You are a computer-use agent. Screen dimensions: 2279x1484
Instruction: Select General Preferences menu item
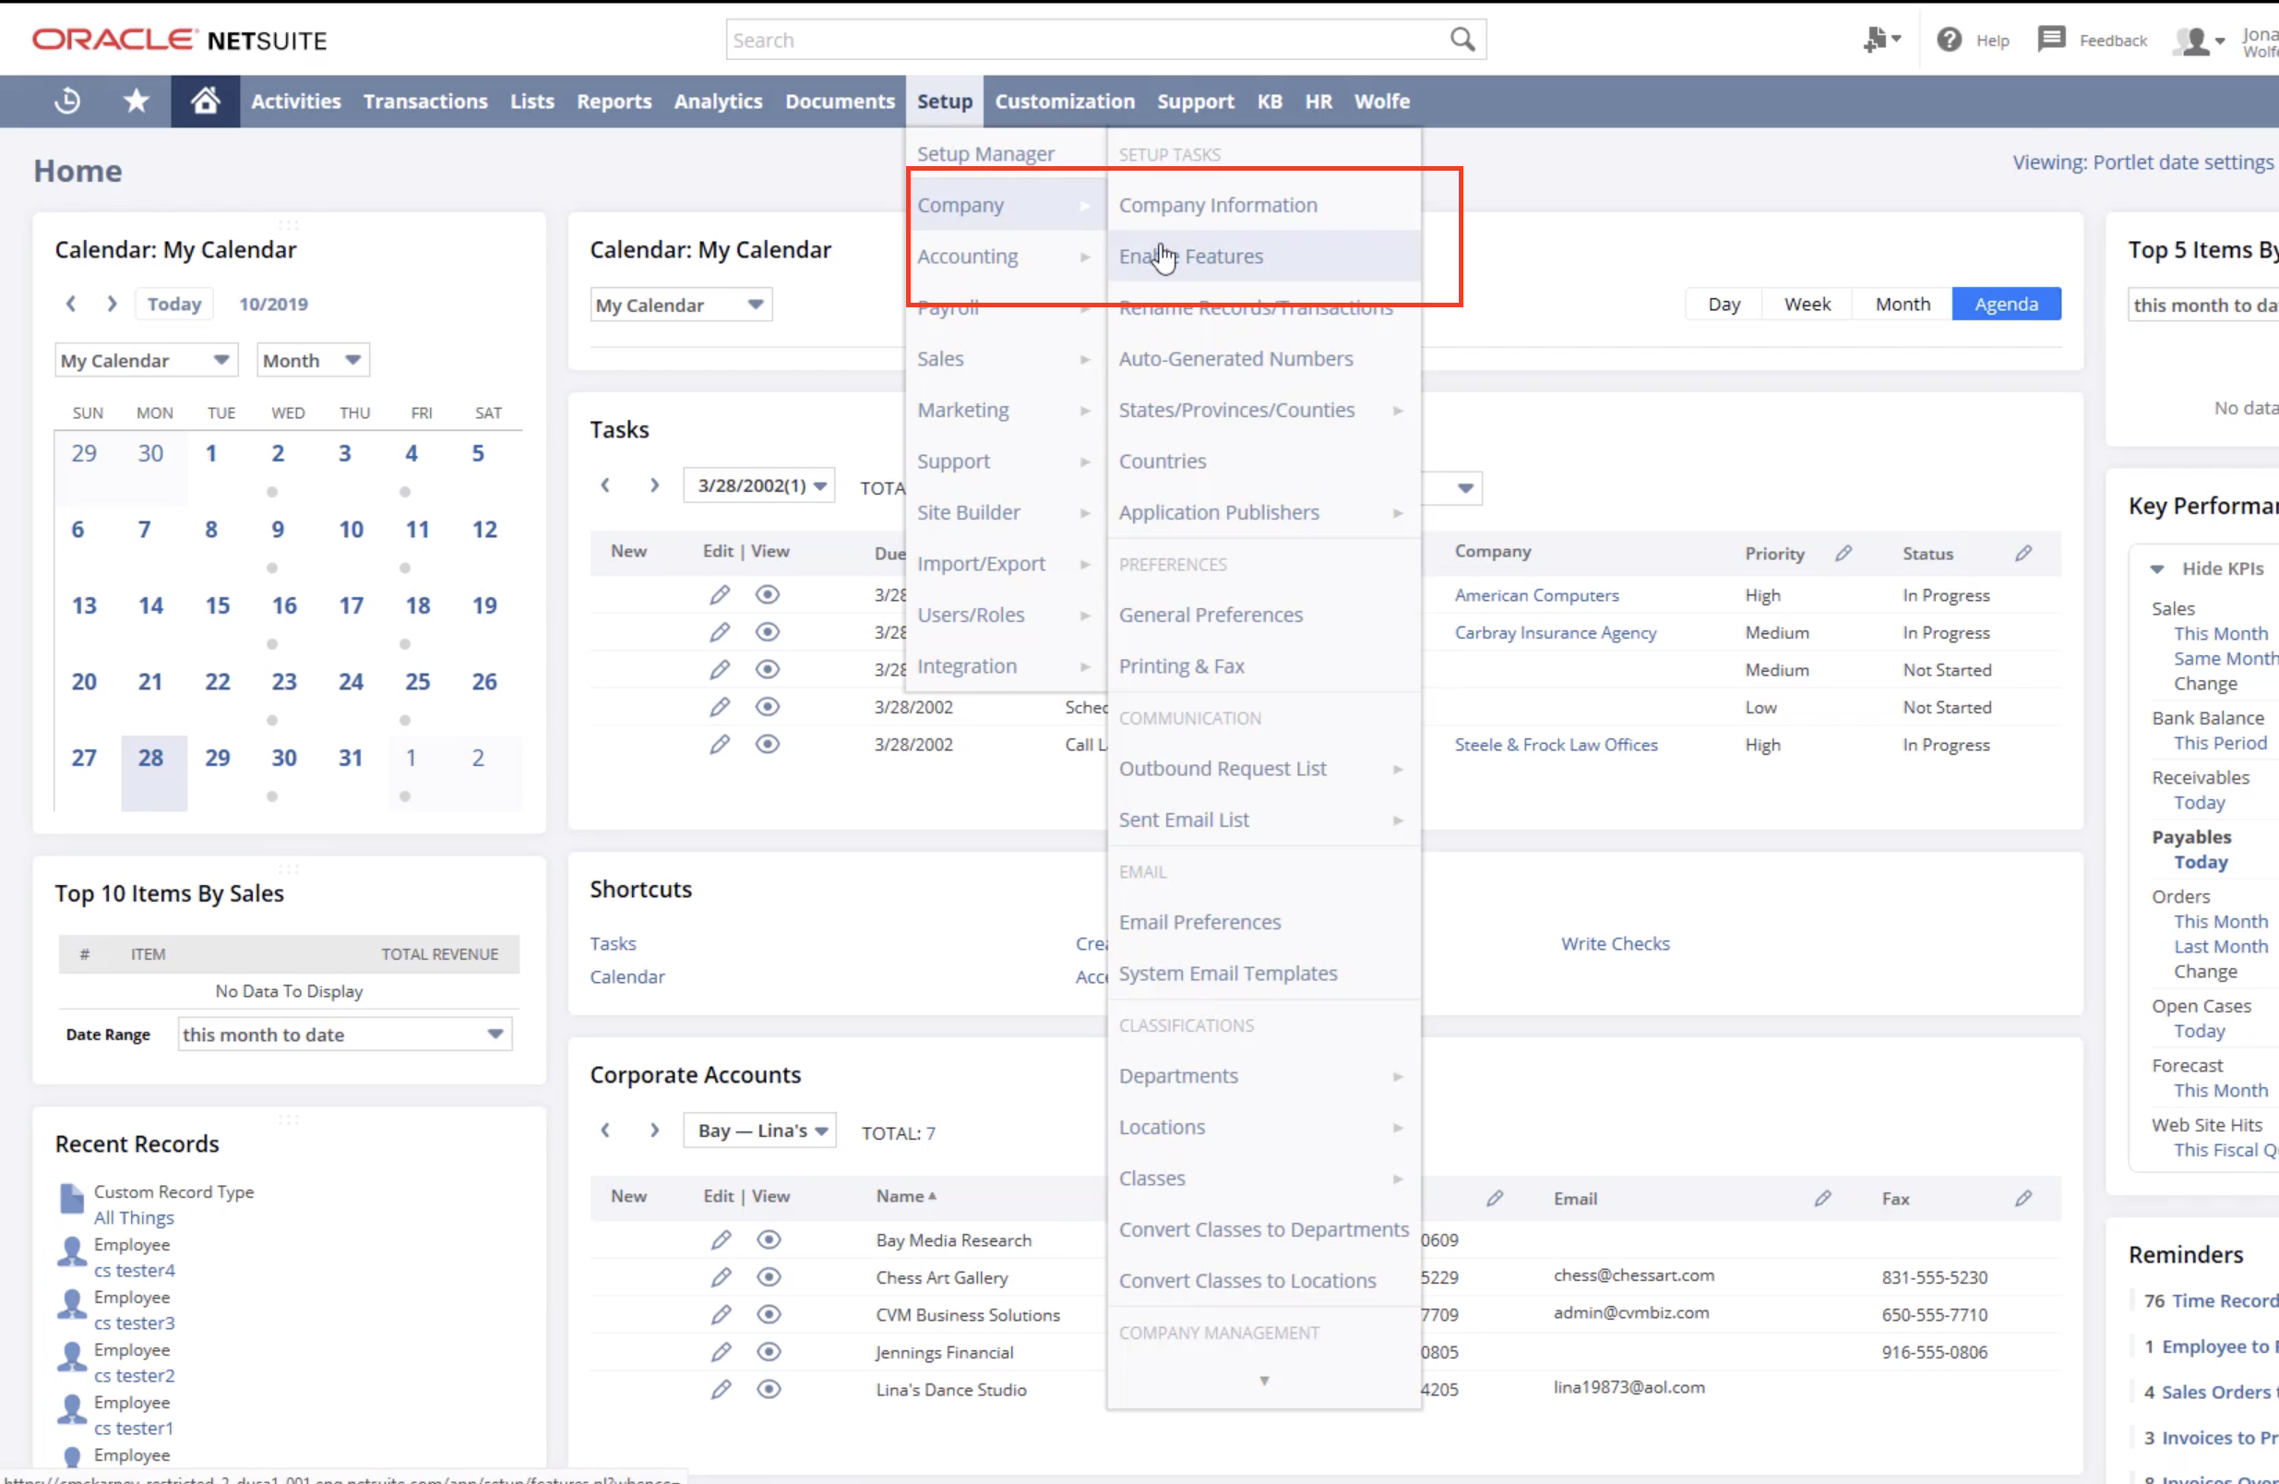point(1263,615)
